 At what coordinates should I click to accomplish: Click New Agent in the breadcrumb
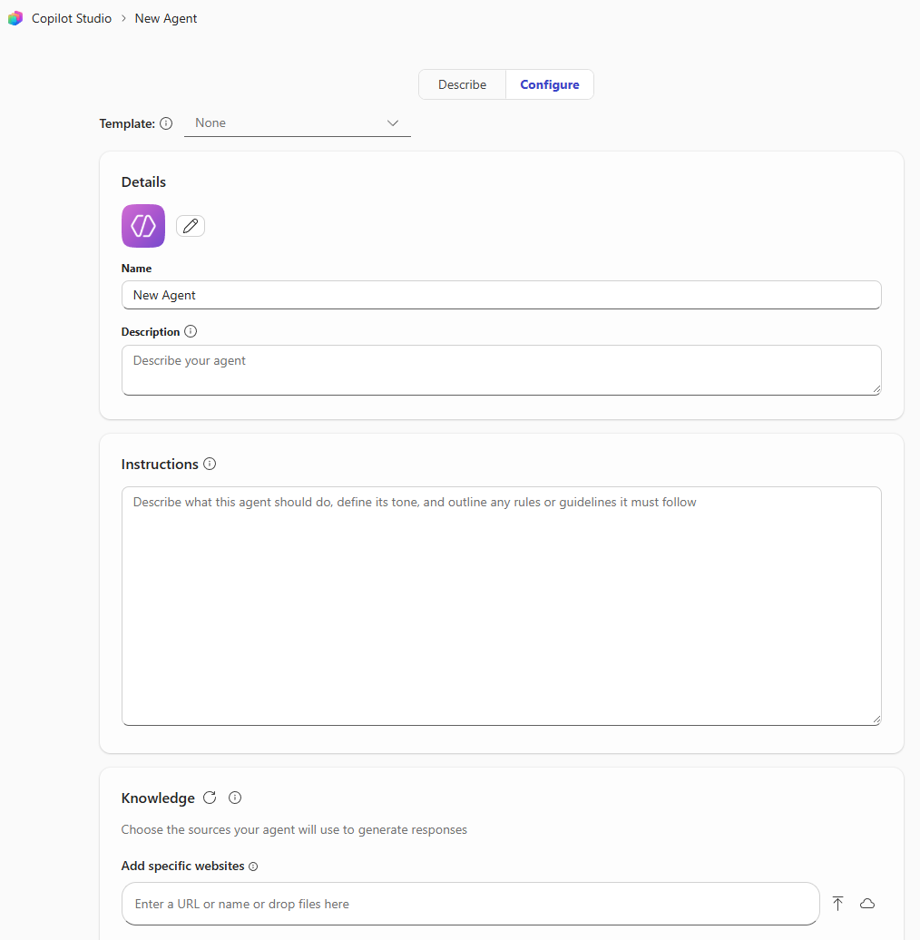coord(165,17)
